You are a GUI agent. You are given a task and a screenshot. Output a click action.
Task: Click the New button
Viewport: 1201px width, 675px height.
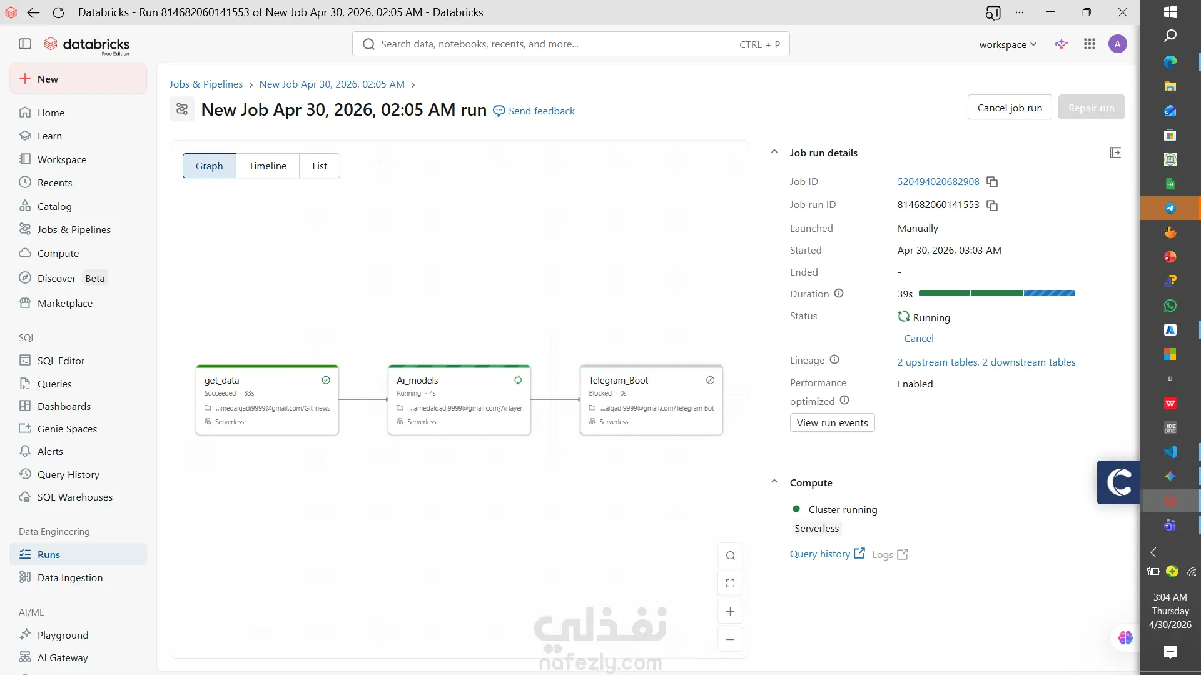click(79, 79)
